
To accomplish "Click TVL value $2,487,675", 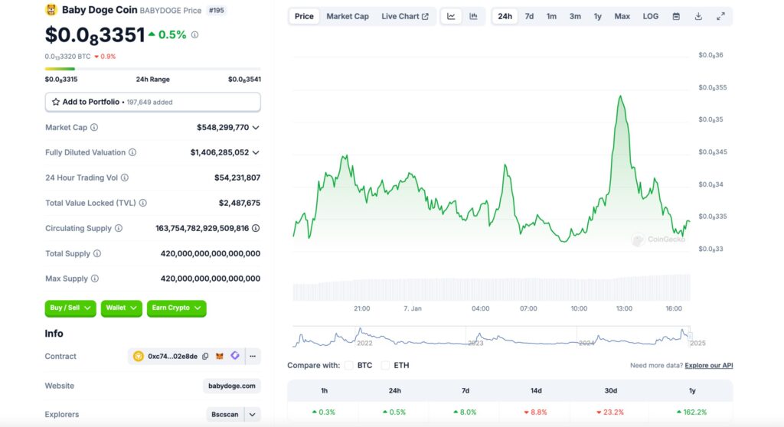I will click(240, 203).
